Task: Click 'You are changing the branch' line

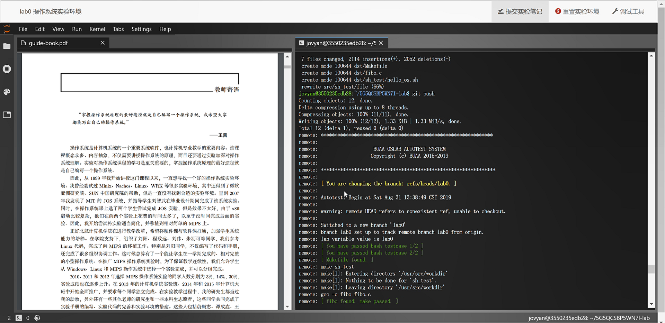Action: pos(389,184)
